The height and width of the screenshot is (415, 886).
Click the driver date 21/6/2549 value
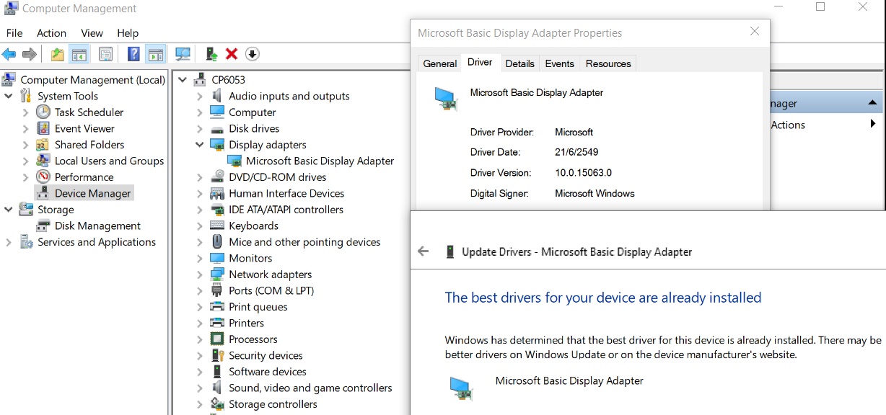point(576,153)
